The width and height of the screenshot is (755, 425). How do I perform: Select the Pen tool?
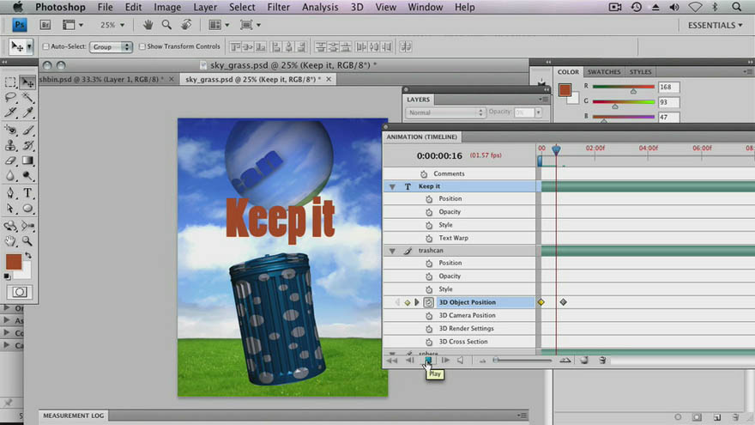[10, 192]
